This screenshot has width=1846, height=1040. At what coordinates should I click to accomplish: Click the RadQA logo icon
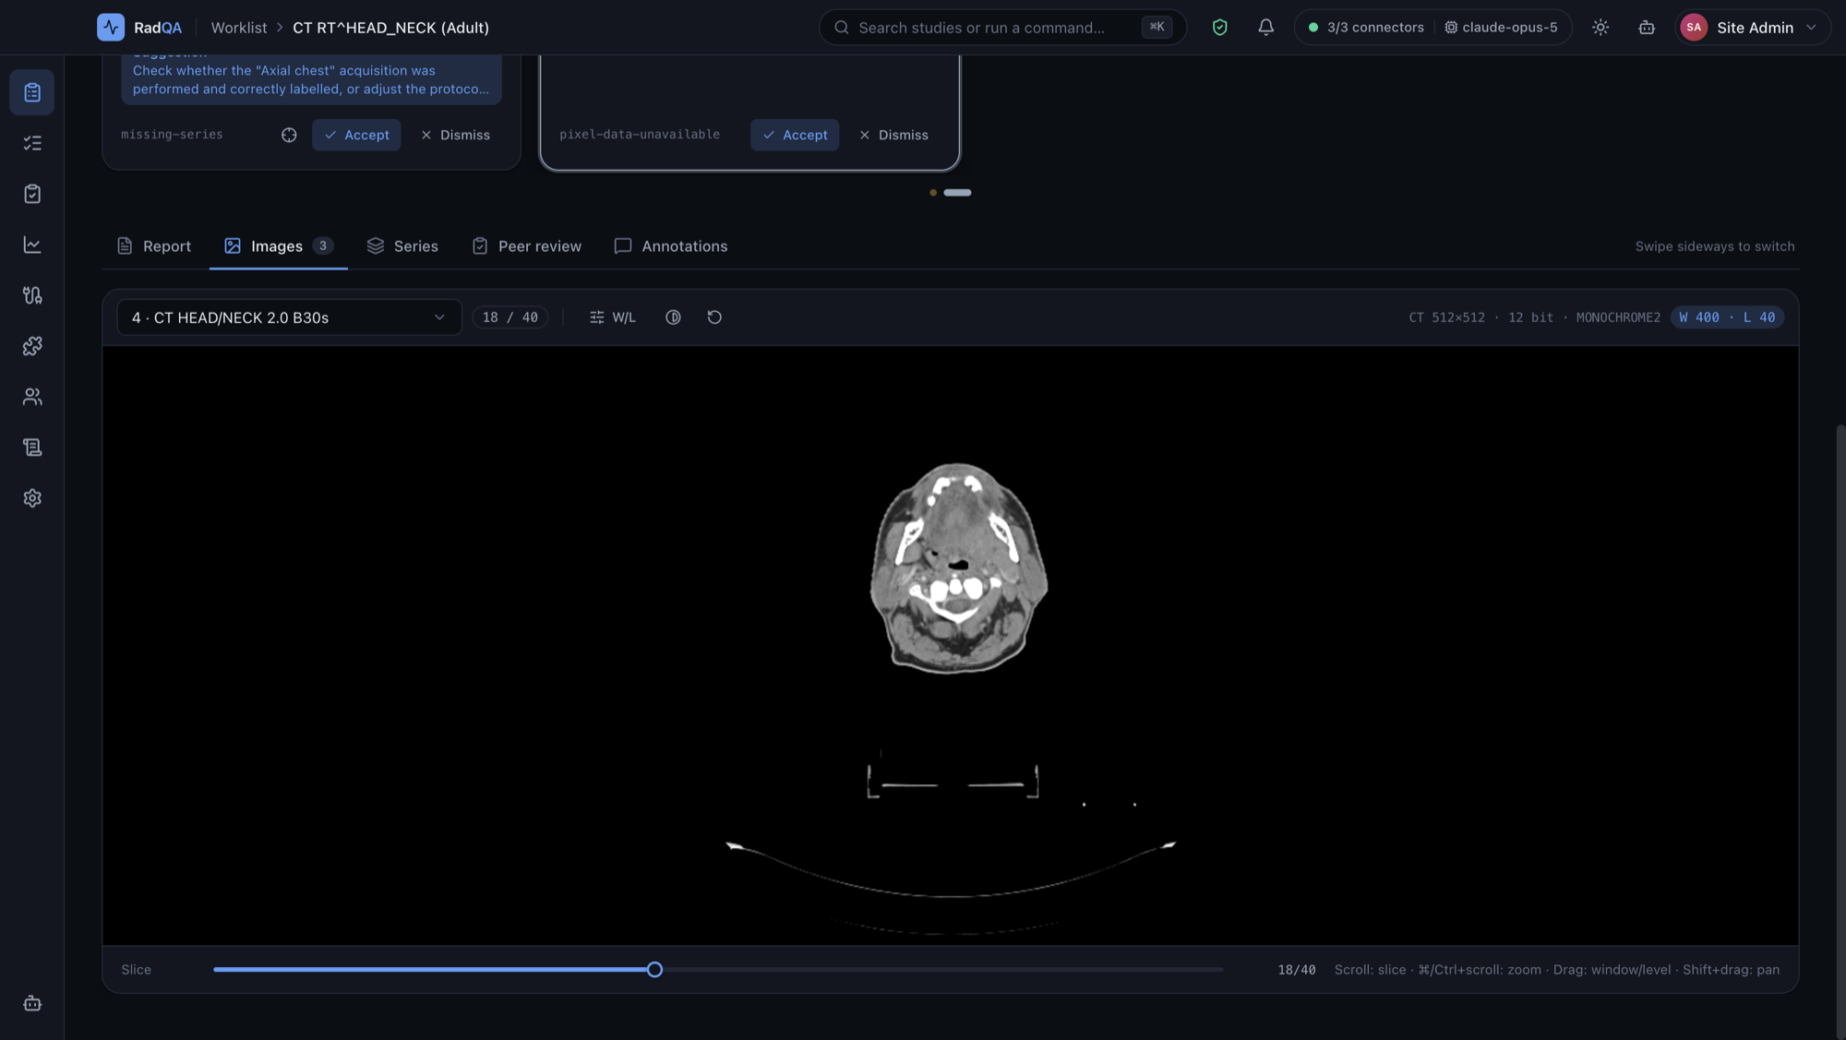coord(111,28)
